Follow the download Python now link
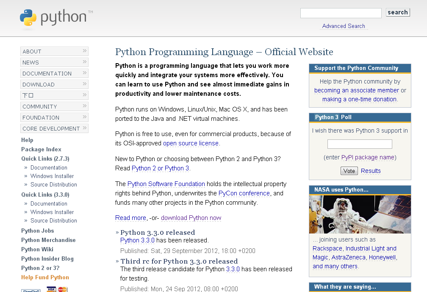Image resolution: width=427 pixels, height=292 pixels. click(191, 218)
